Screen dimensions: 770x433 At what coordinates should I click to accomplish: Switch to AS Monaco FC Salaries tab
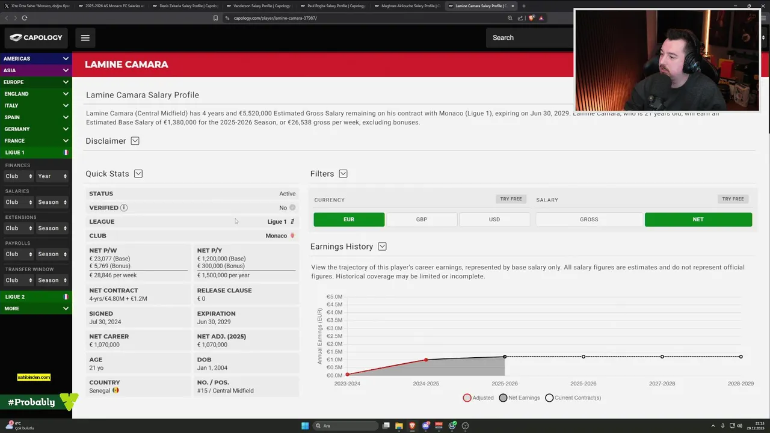tap(111, 6)
